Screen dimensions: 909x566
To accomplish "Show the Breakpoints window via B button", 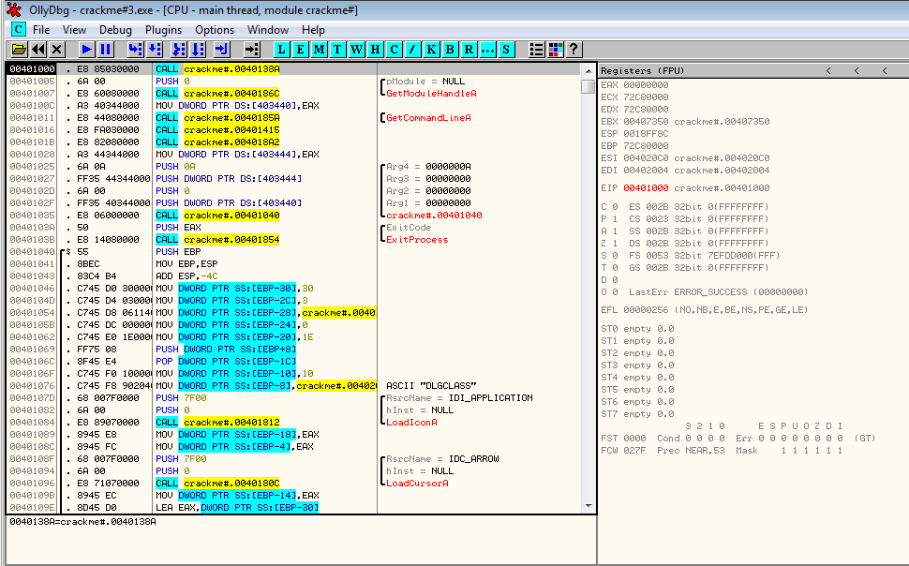I will tap(451, 49).
